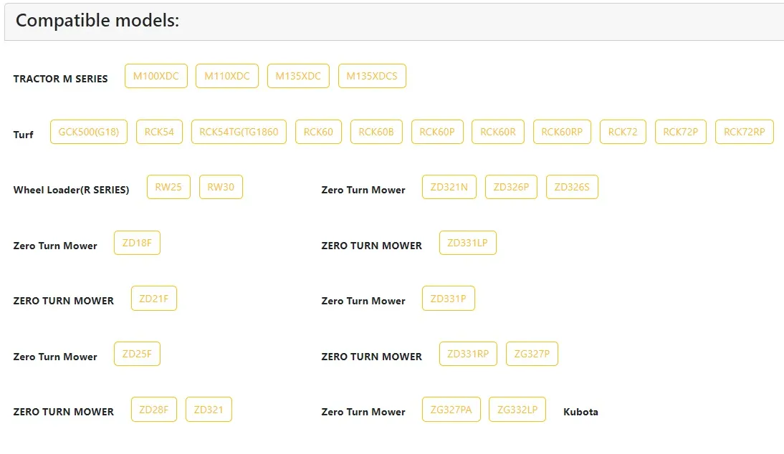Click the RCK72RP model button
This screenshot has height=454, width=784.
point(745,132)
